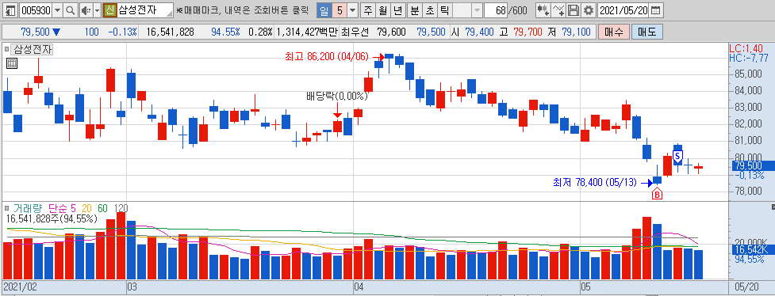Screen dimensions: 775x296
Task: Switch to the 분 minute chart
Action: [415, 9]
